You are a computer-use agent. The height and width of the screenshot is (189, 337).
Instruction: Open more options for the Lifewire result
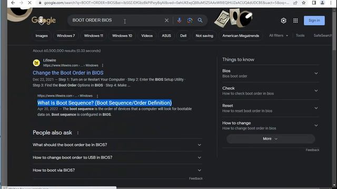[x=103, y=66]
